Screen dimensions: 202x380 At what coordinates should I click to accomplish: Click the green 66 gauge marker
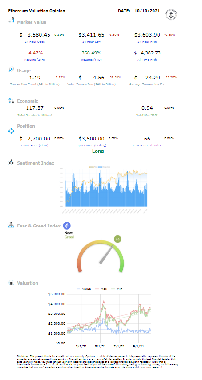[x=117, y=239]
